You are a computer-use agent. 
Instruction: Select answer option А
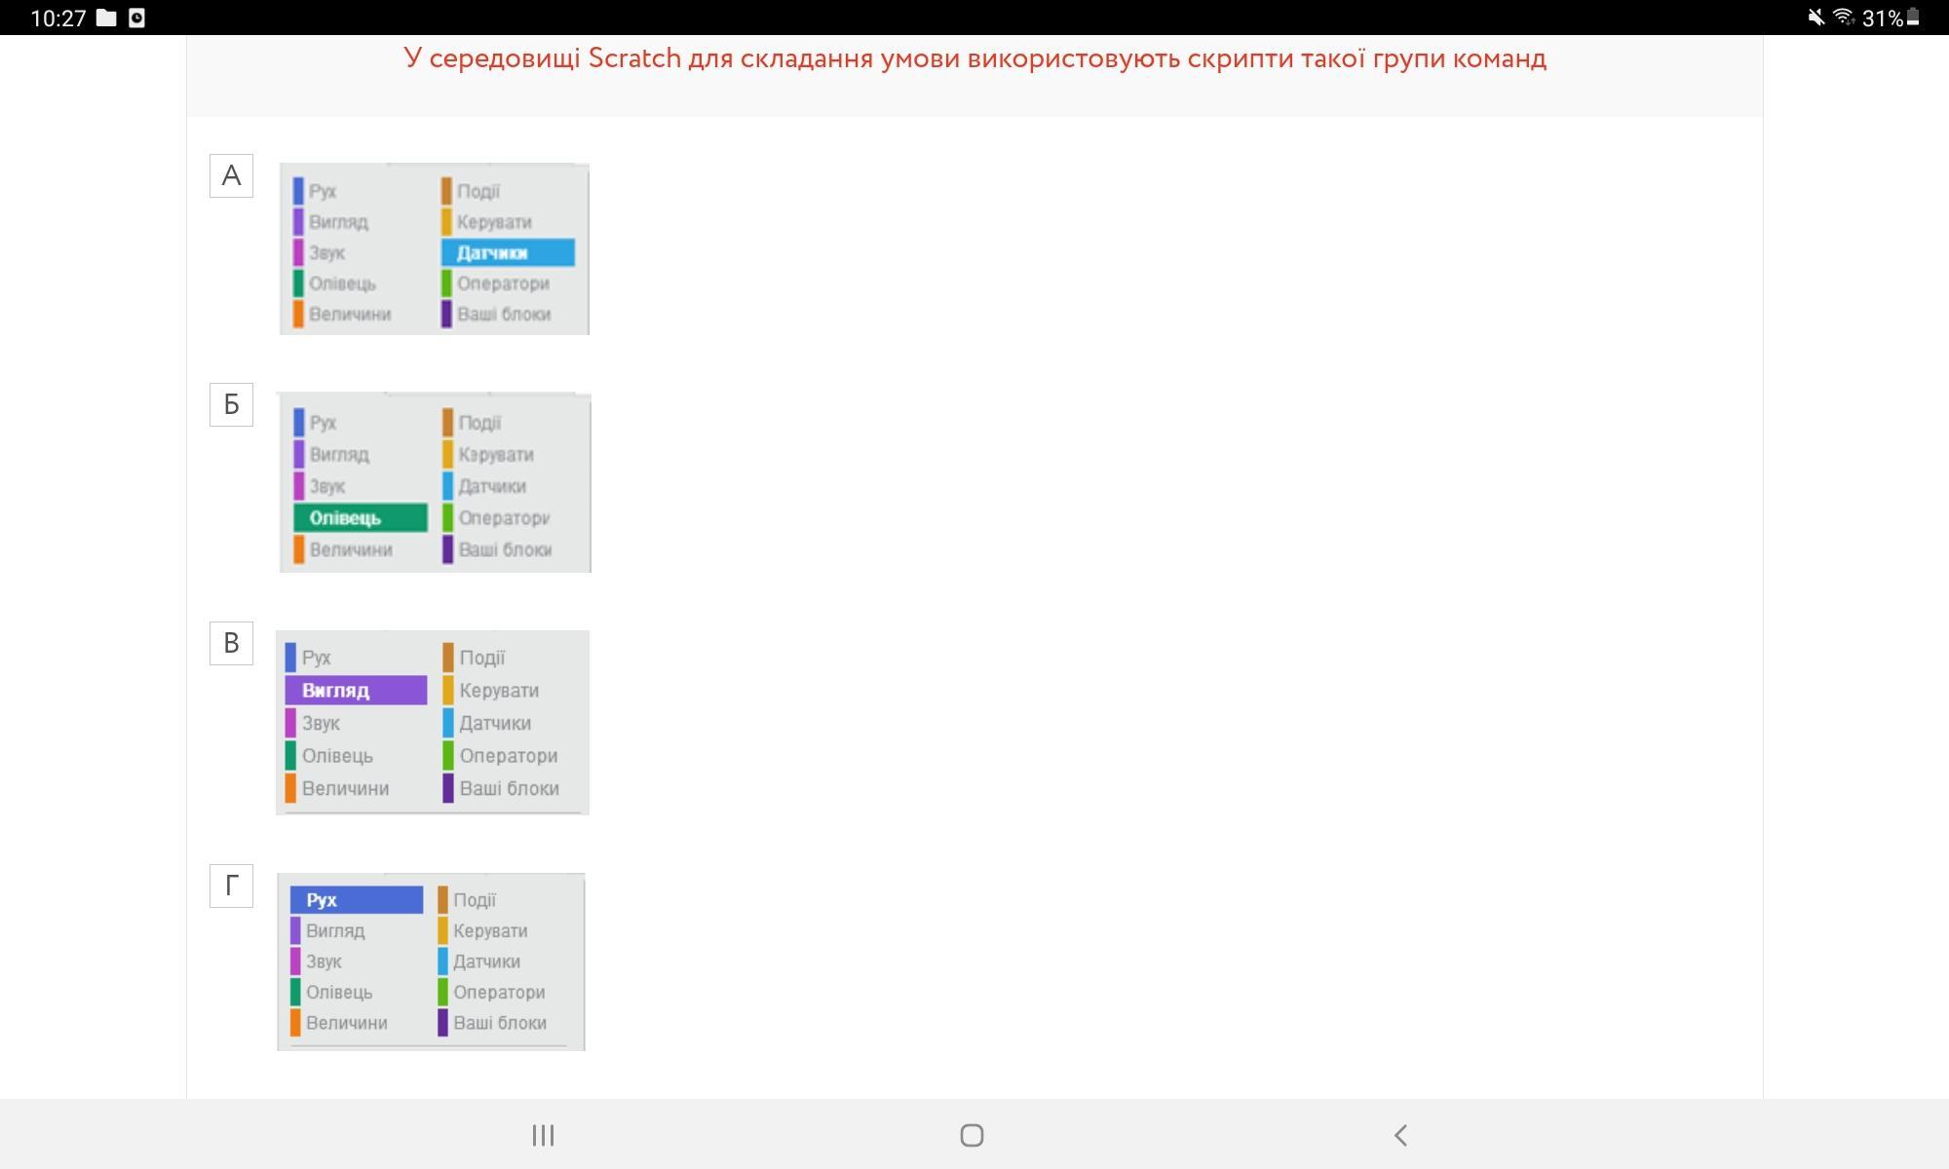[x=231, y=176]
